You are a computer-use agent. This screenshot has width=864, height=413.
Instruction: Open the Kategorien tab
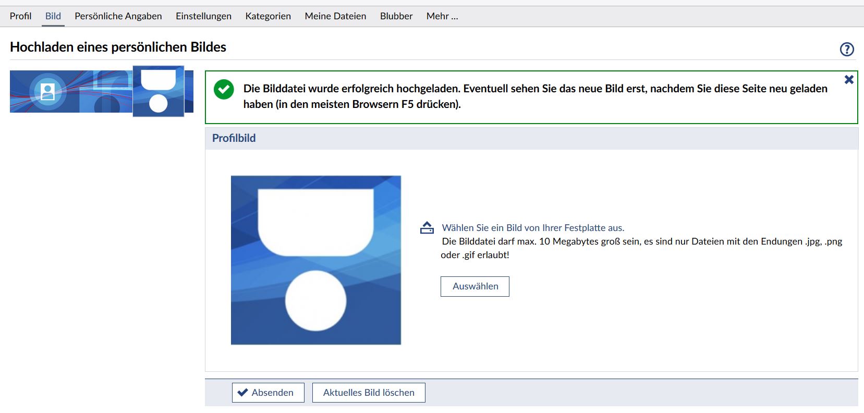[268, 16]
